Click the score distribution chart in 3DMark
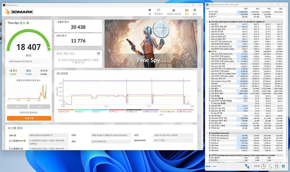290x172 pixels. click(x=28, y=92)
